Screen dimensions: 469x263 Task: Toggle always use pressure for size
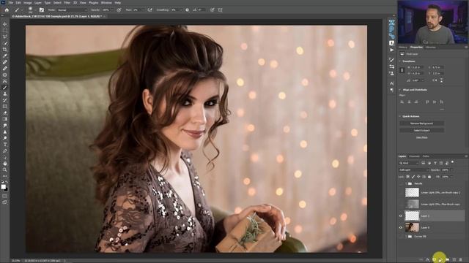212,9
